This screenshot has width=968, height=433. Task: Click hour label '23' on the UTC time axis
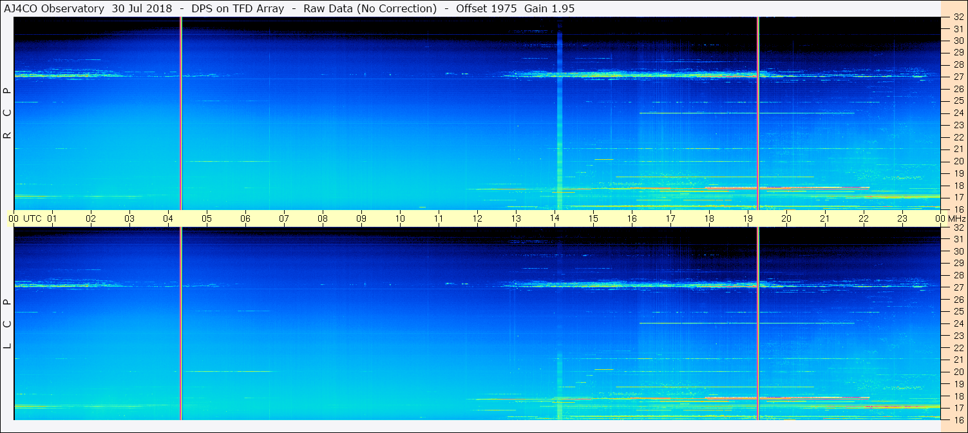click(x=902, y=218)
